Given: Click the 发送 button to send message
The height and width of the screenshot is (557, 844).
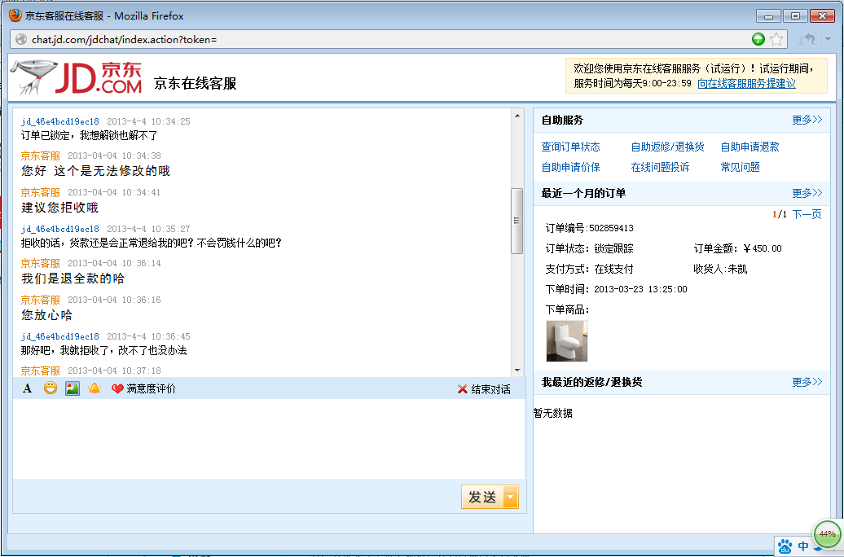Looking at the screenshot, I should point(484,497).
